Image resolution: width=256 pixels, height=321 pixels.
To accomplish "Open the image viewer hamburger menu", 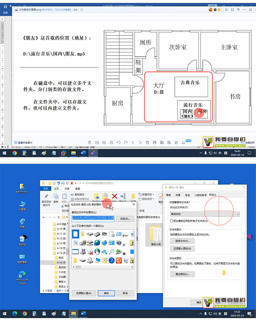I will tap(226, 10).
